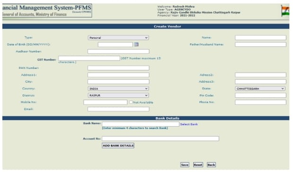Click the Address1 input field

[118, 75]
